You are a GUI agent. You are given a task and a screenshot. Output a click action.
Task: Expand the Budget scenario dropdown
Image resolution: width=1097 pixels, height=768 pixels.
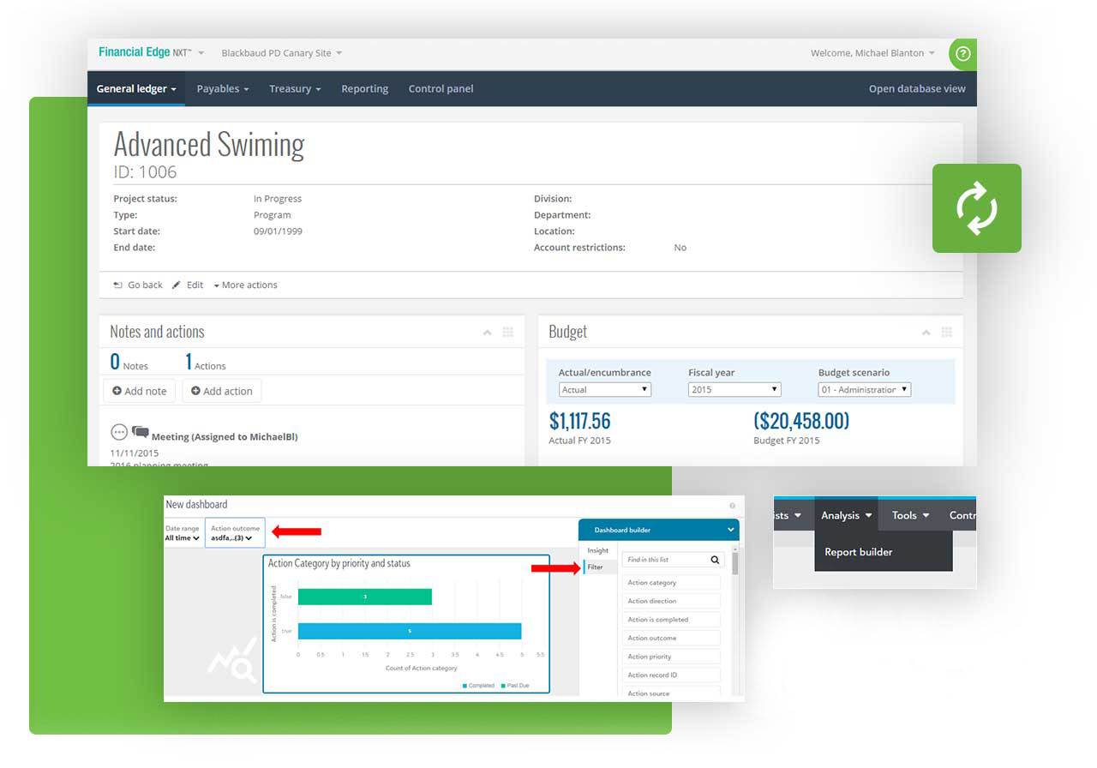(865, 390)
